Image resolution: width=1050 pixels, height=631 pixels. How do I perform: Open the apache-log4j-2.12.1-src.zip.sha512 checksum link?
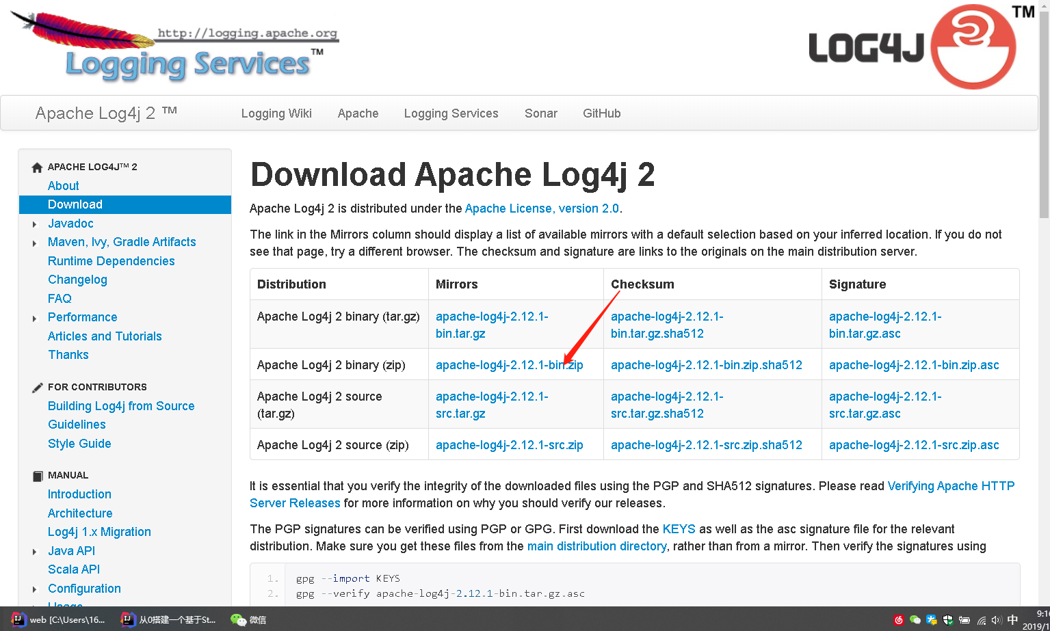point(707,445)
